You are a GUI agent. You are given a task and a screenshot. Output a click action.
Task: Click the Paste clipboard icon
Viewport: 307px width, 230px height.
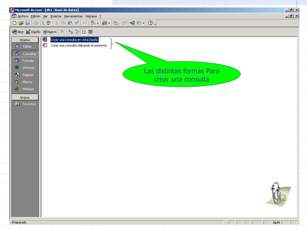(x=70, y=23)
